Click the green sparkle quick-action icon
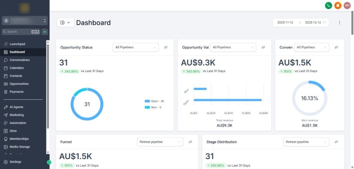 click(x=45, y=32)
